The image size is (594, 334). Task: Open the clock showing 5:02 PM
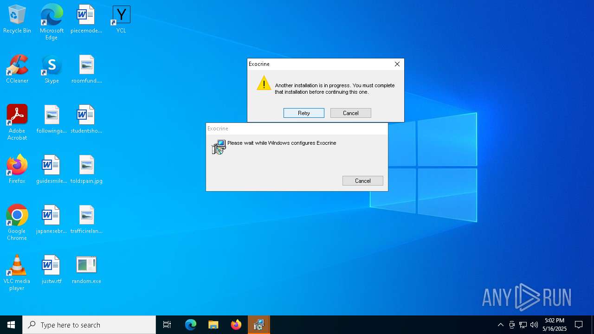555,325
